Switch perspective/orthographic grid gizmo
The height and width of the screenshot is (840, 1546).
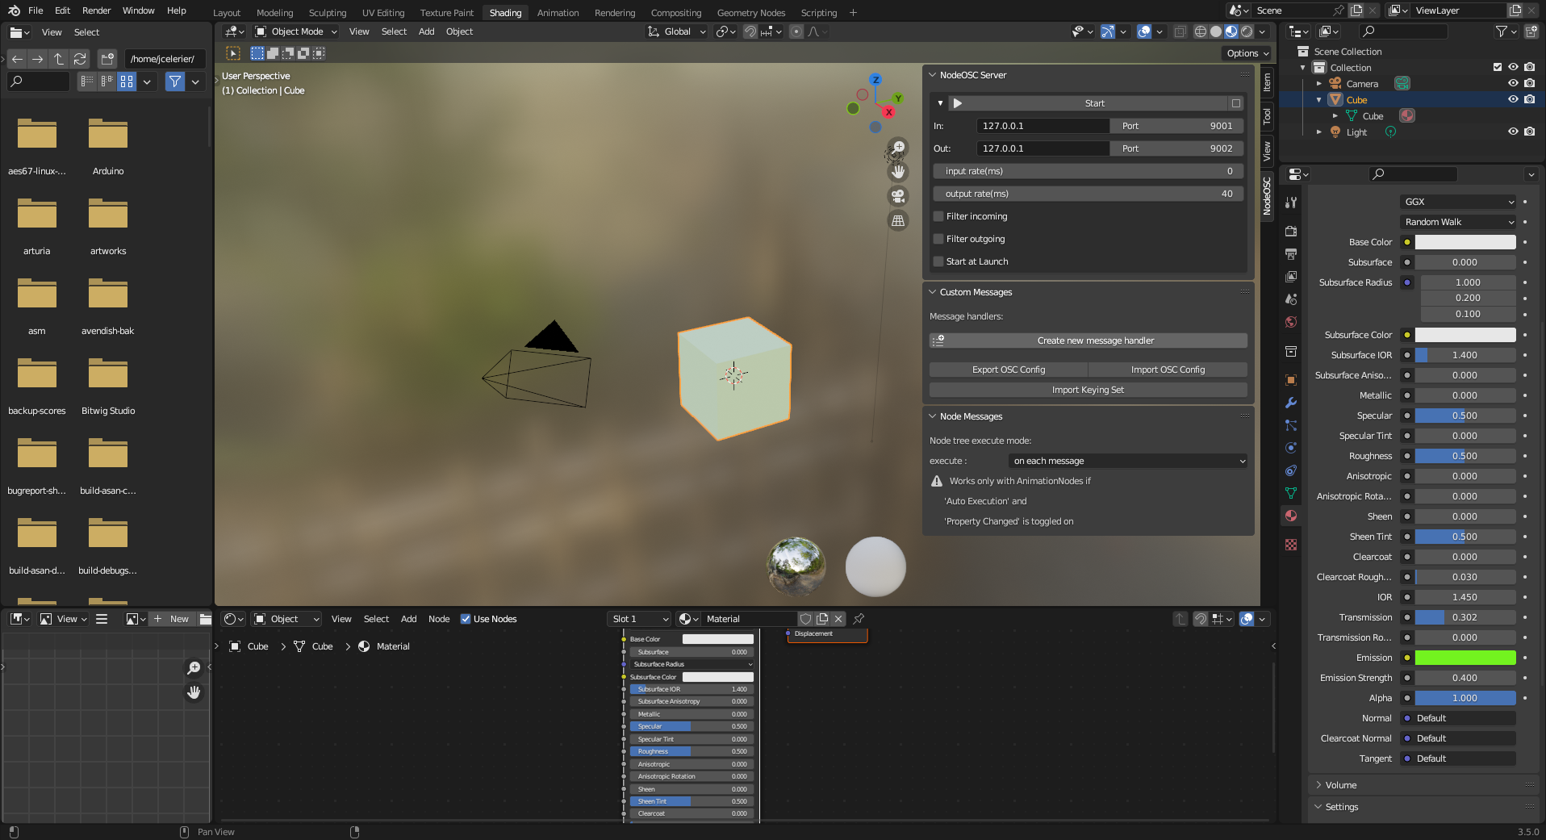[x=898, y=220]
